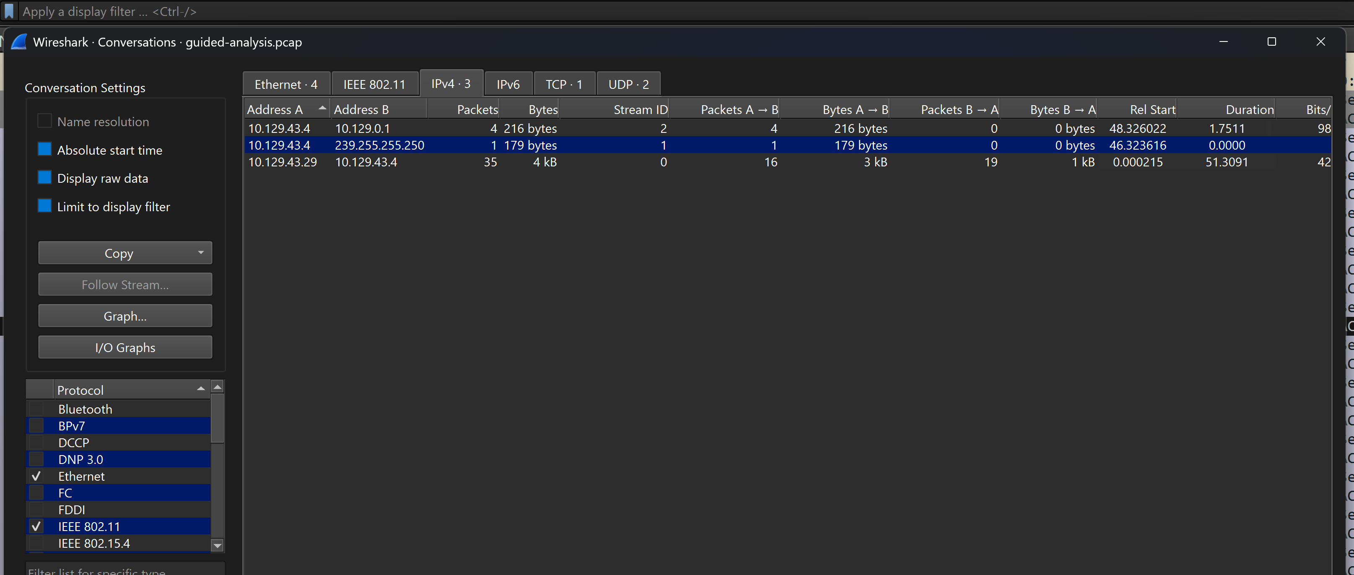1354x575 pixels.
Task: Switch to the Ethernet · 4 tab
Action: coord(286,84)
